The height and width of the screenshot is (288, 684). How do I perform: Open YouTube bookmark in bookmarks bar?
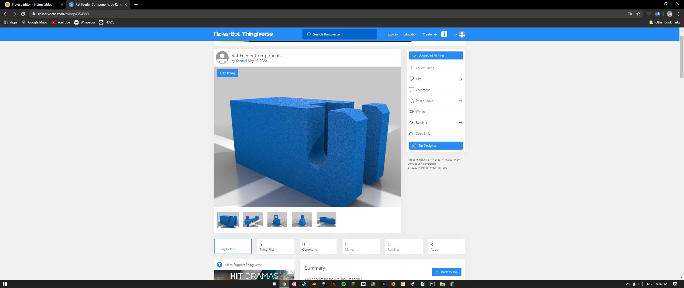(x=61, y=22)
